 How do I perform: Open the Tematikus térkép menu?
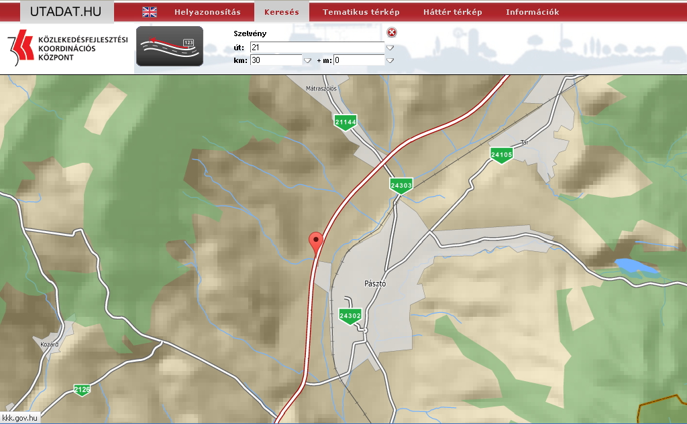361,12
